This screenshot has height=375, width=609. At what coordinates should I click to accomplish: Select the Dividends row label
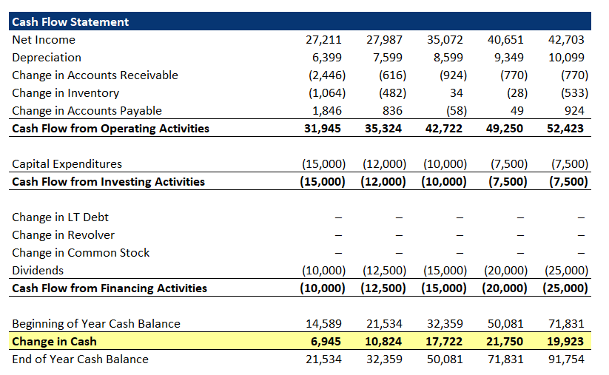click(38, 271)
